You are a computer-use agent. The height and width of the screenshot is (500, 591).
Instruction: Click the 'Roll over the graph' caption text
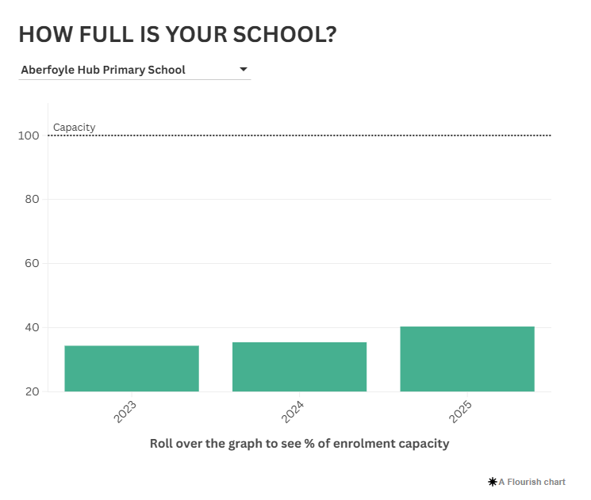coord(299,444)
